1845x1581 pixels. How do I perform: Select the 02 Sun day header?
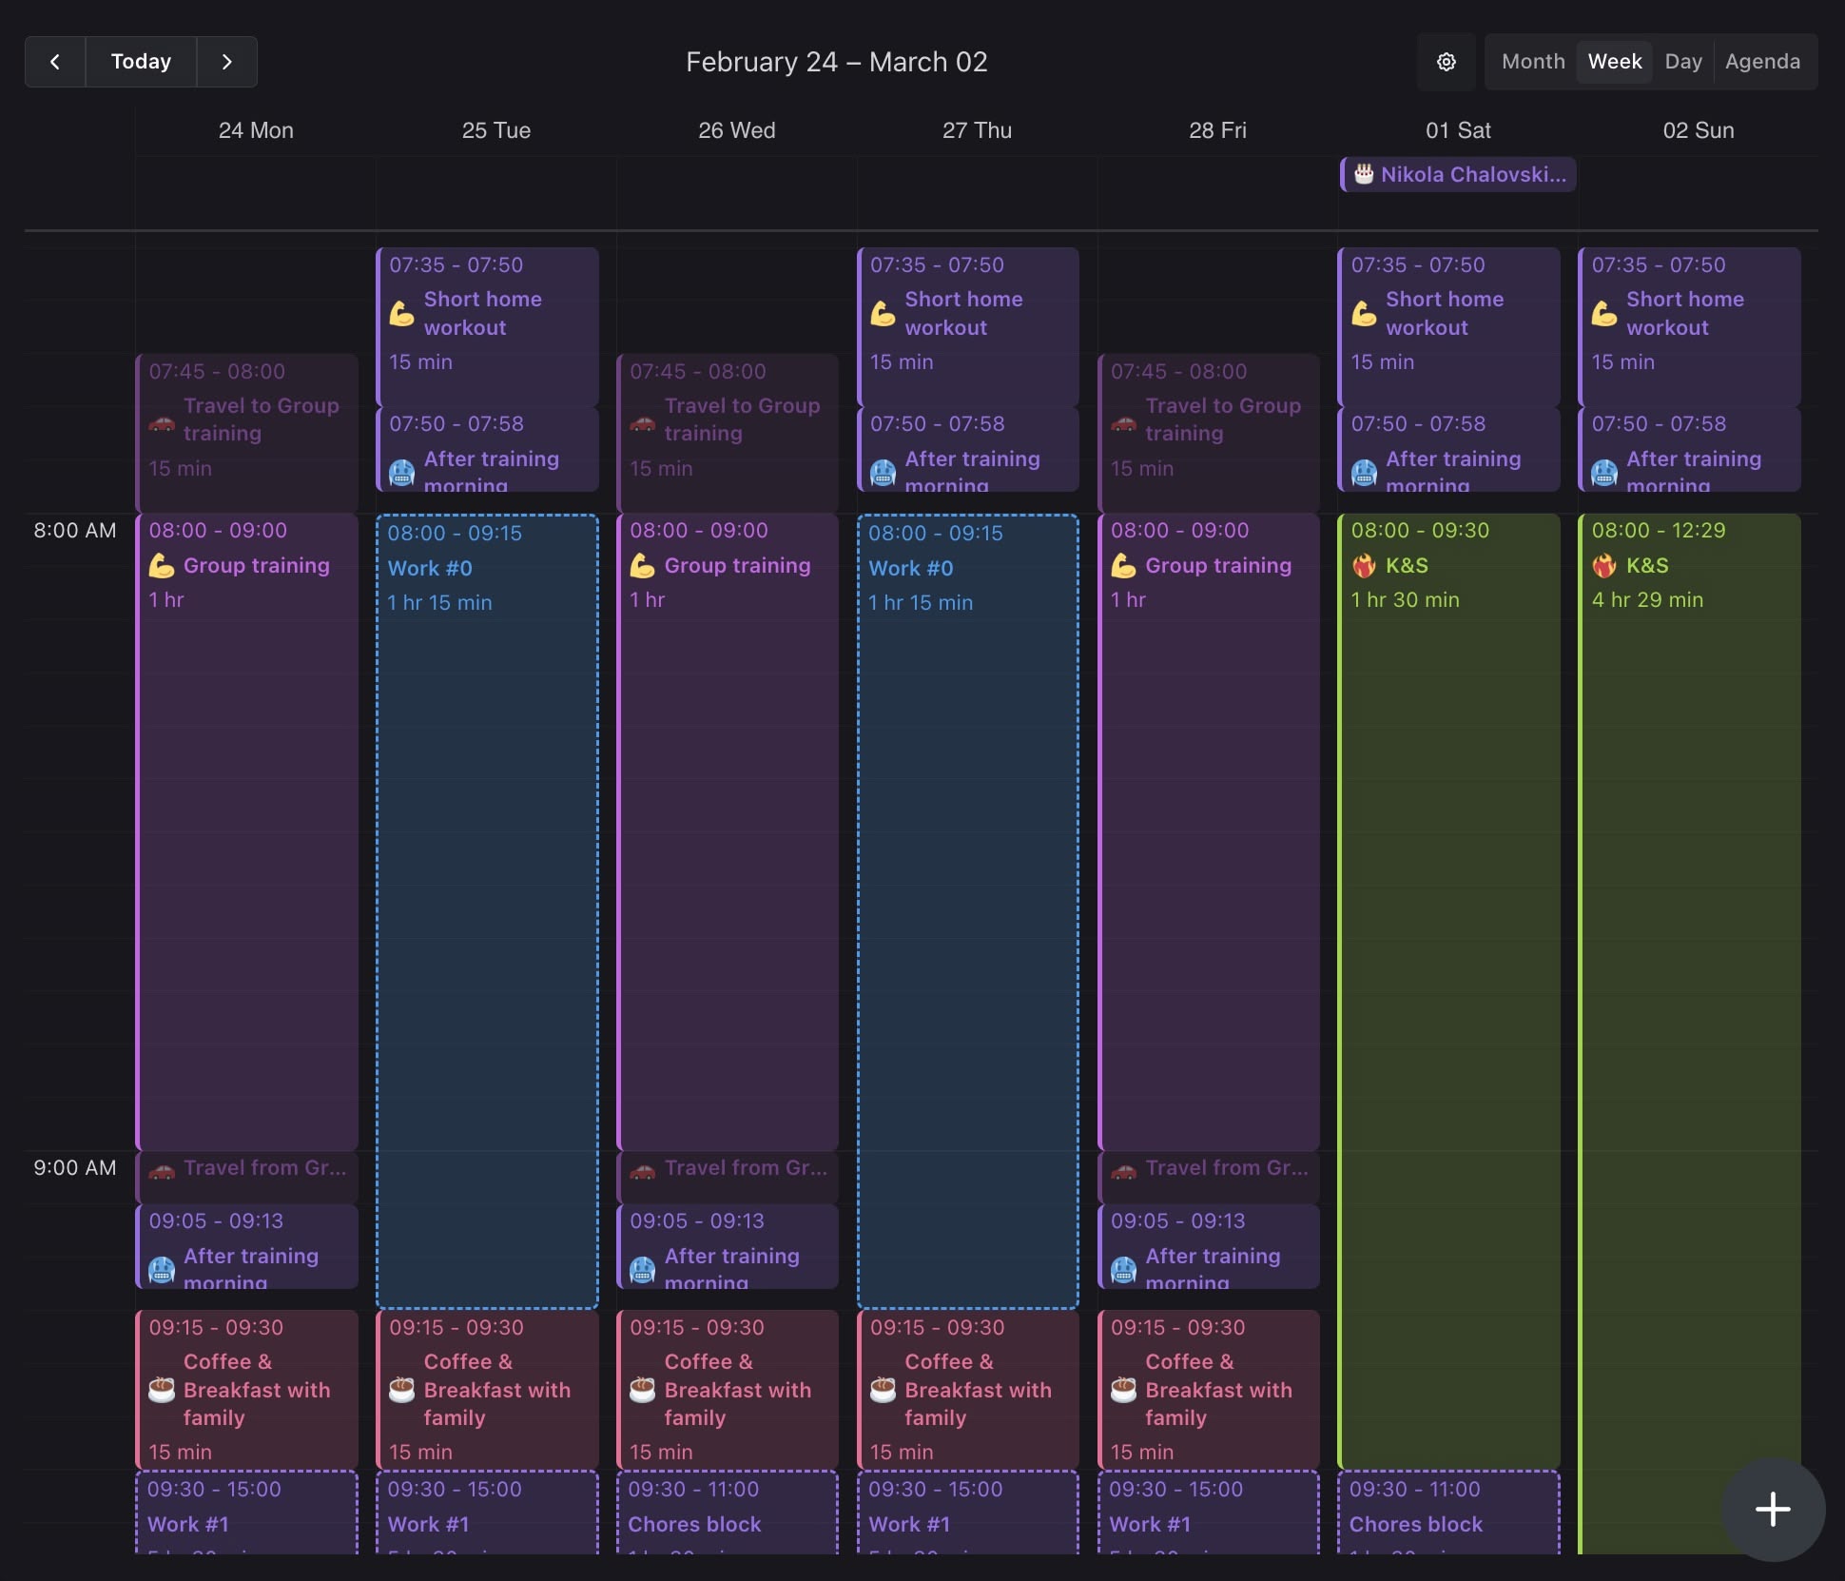pyautogui.click(x=1699, y=130)
